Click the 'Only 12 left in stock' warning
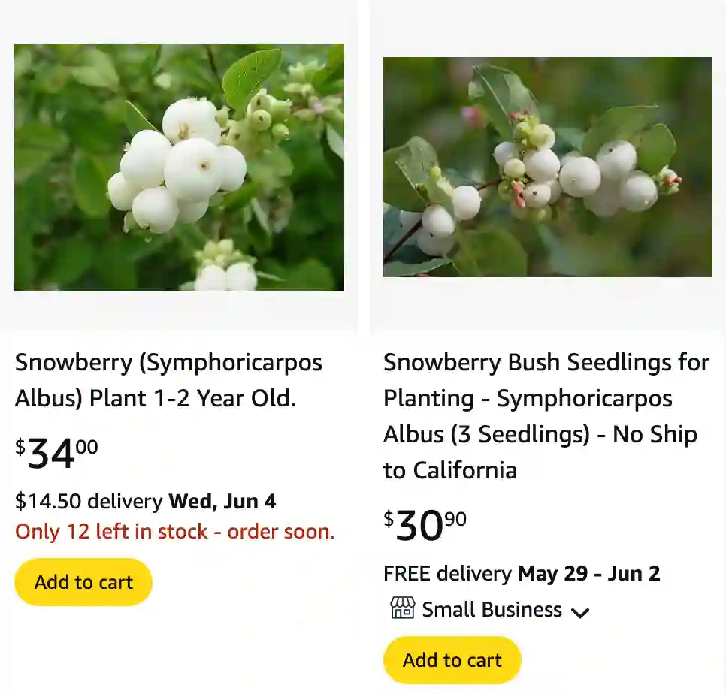The height and width of the screenshot is (694, 726). pos(174,531)
